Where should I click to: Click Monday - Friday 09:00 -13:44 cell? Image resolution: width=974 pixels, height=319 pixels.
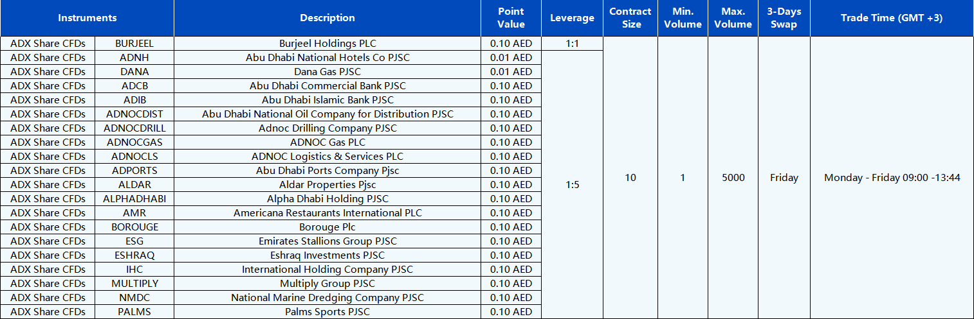pyautogui.click(x=891, y=178)
